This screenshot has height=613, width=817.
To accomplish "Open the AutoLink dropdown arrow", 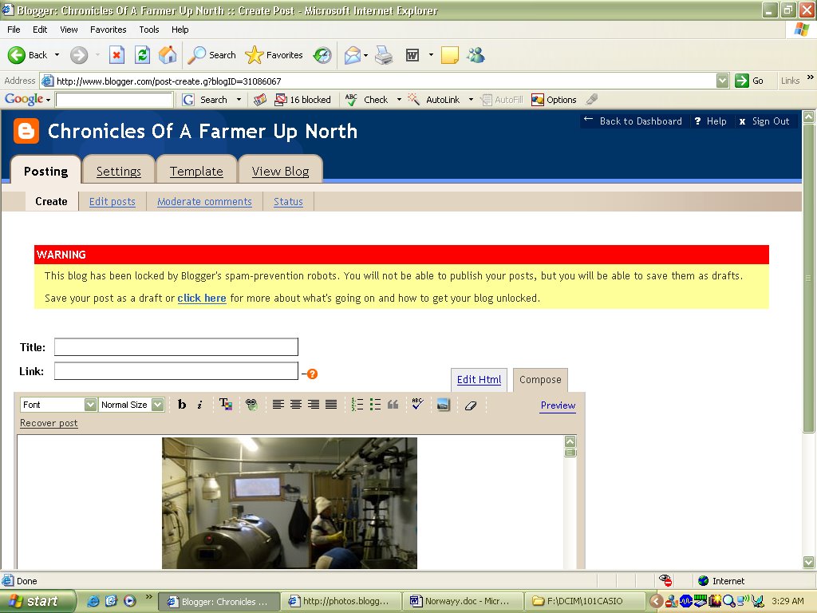I will (471, 100).
